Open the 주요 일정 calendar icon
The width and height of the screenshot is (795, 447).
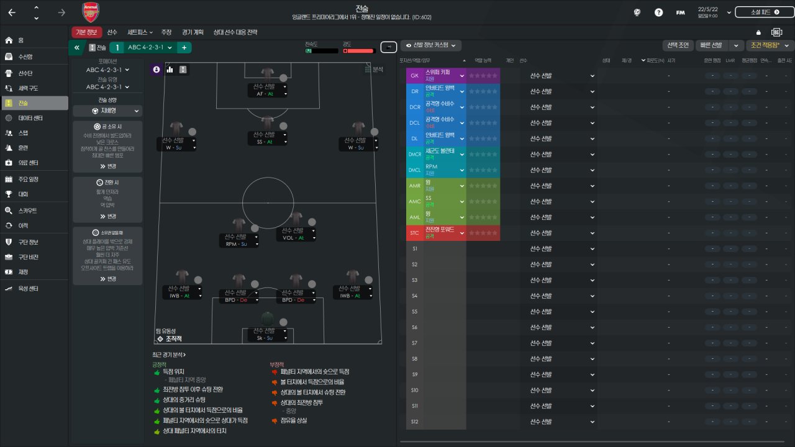(9, 179)
